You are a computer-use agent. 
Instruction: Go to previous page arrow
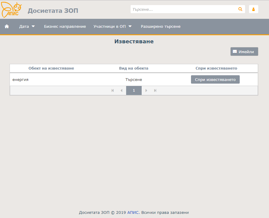121,90
